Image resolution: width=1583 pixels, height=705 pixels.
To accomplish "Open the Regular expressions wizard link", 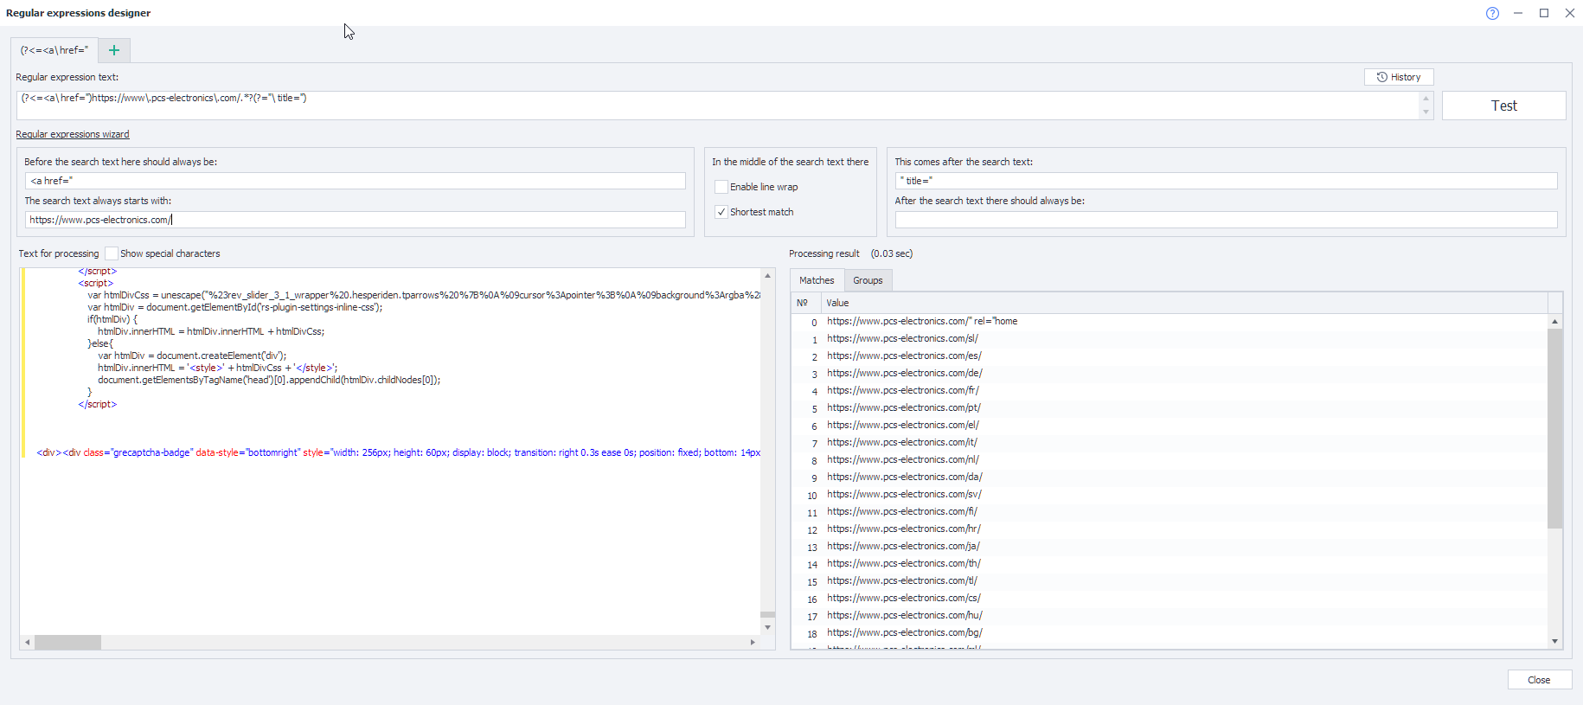I will (x=73, y=134).
